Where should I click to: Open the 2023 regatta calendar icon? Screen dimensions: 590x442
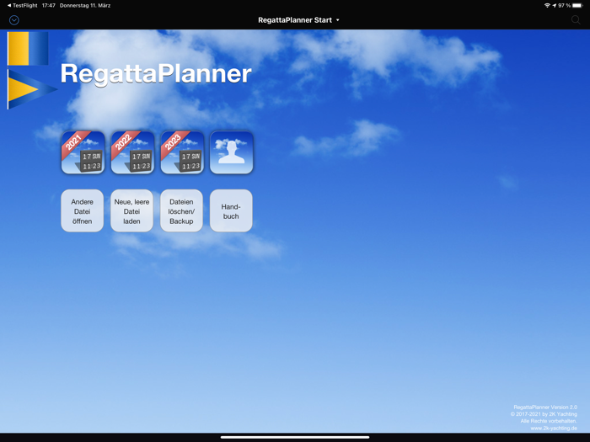click(182, 152)
